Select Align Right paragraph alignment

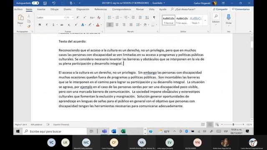coord(124,25)
